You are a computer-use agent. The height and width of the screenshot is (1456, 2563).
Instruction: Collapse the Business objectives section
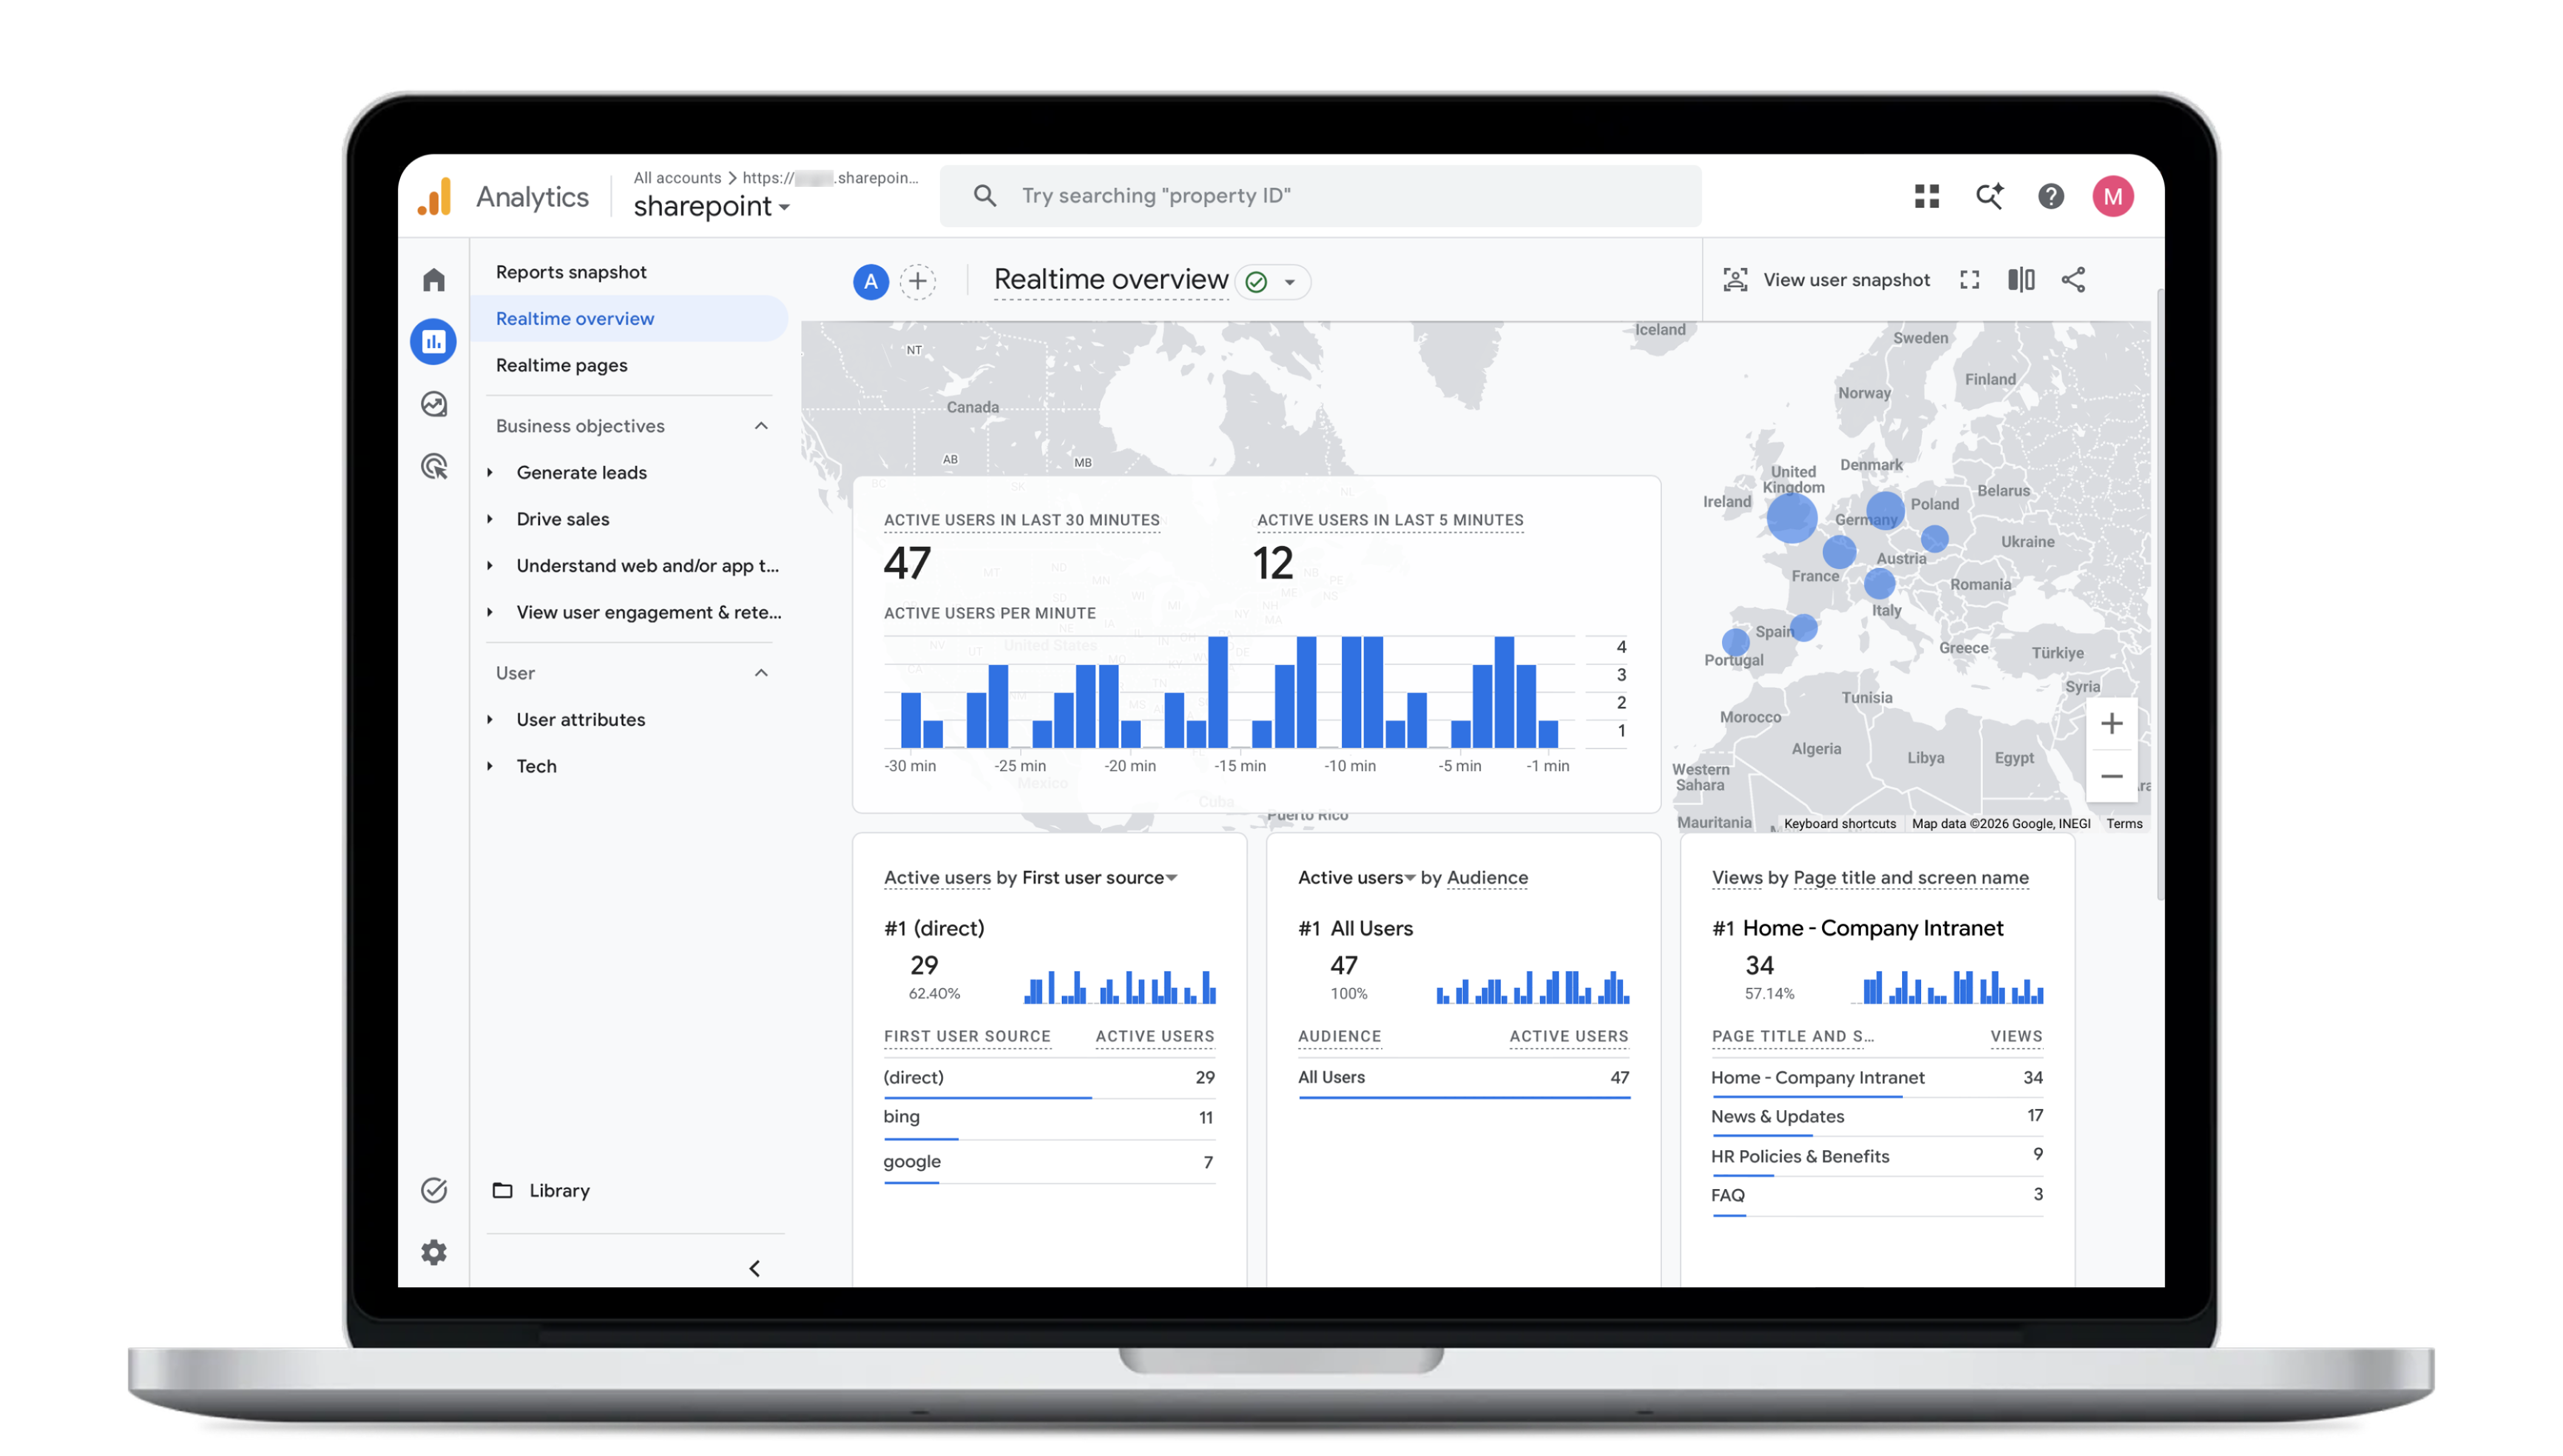click(761, 426)
